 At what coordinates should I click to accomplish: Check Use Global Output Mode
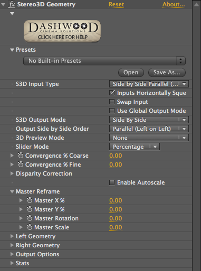[112, 111]
